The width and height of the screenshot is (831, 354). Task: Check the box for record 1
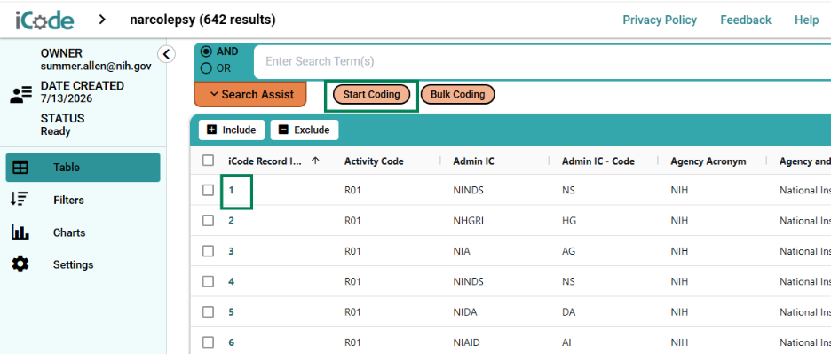pos(209,190)
